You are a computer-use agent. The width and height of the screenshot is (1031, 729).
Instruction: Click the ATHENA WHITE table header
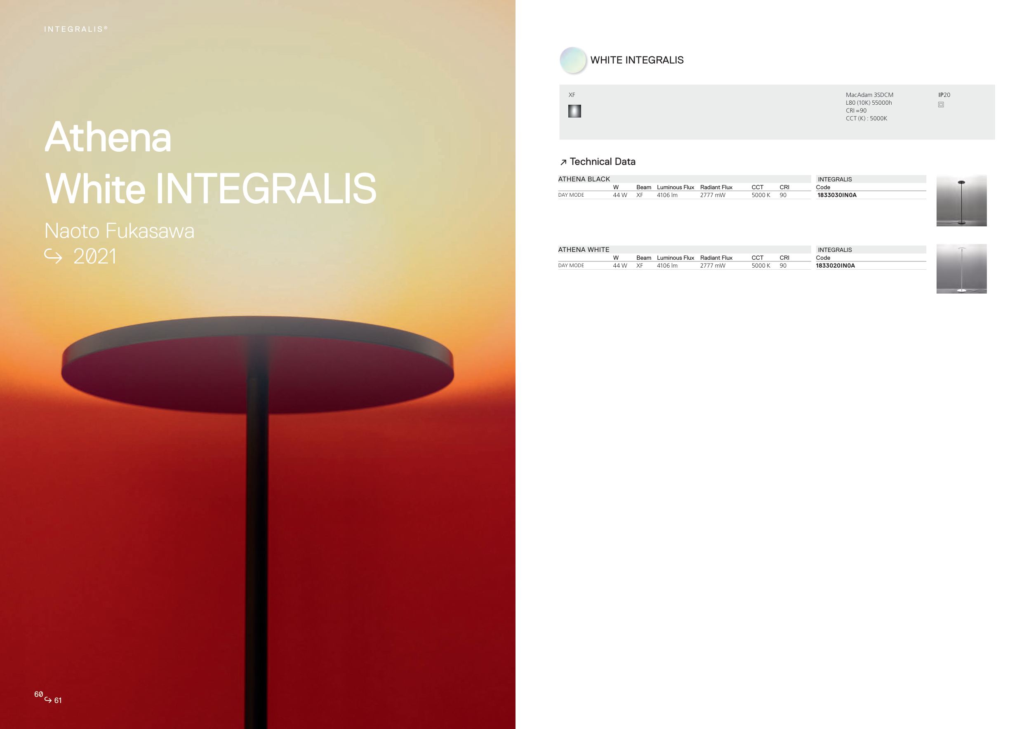click(x=583, y=249)
